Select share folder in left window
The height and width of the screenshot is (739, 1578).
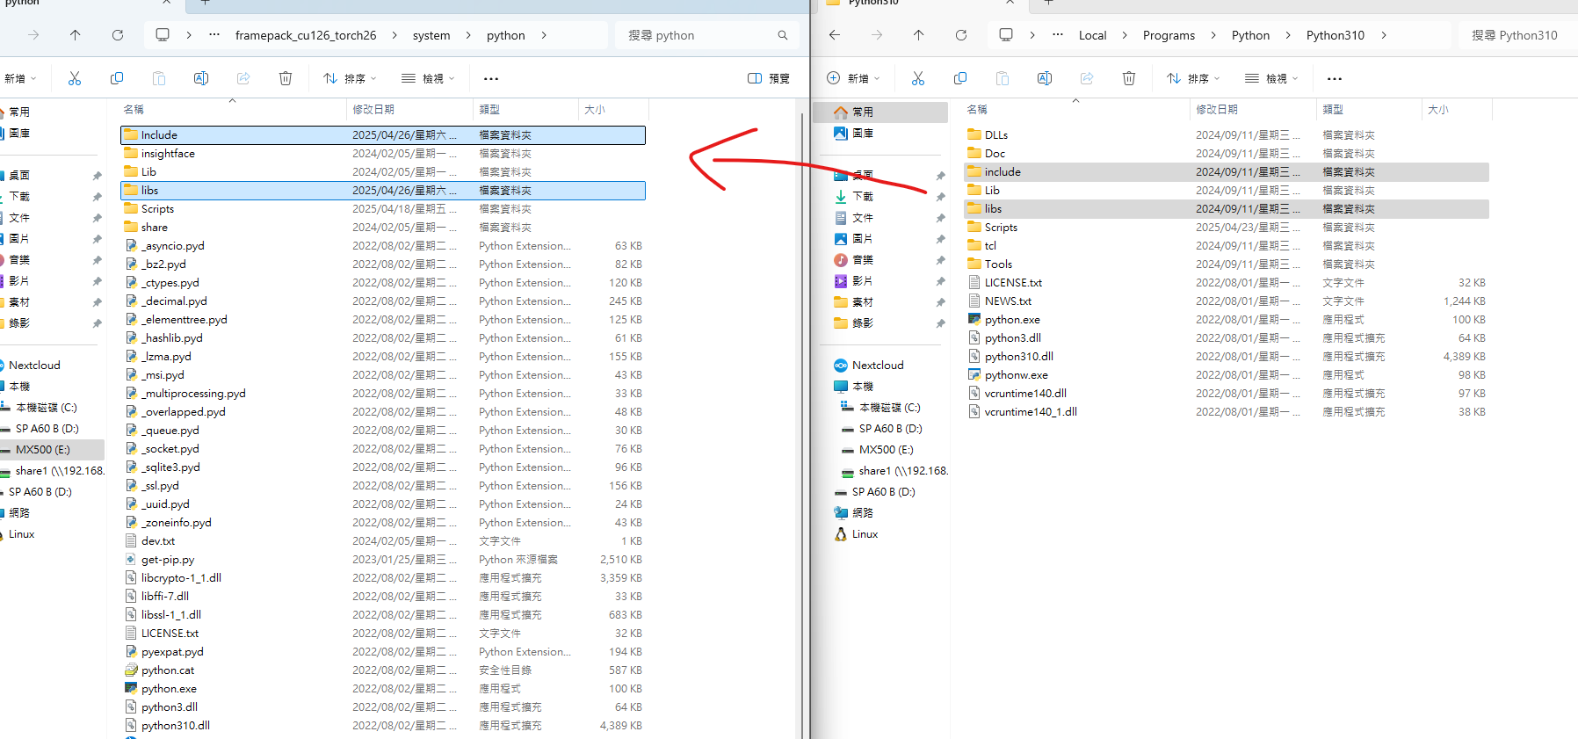[383, 228]
